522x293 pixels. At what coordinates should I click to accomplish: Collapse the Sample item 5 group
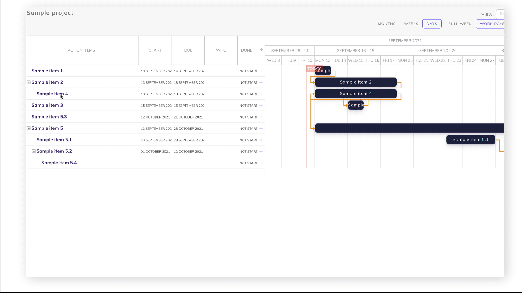point(29,128)
